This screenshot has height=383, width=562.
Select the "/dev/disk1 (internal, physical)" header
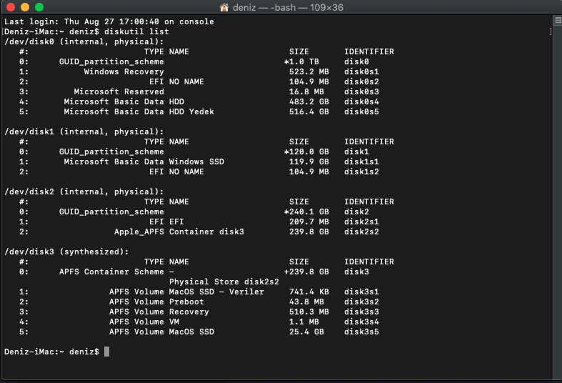(84, 131)
